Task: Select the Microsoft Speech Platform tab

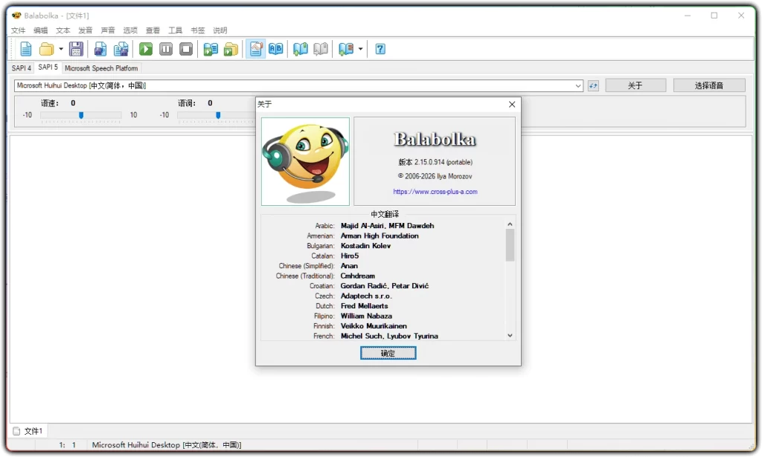Action: [x=101, y=67]
